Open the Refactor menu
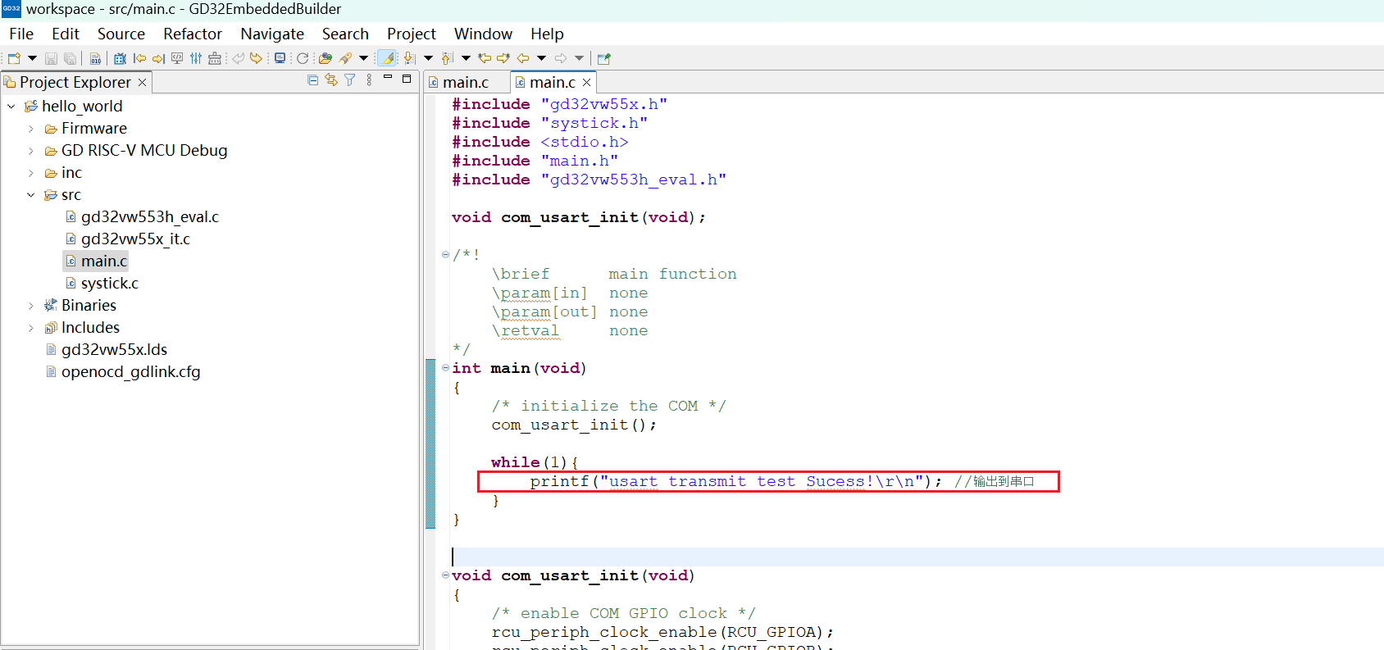The height and width of the screenshot is (650, 1384). pyautogui.click(x=192, y=34)
